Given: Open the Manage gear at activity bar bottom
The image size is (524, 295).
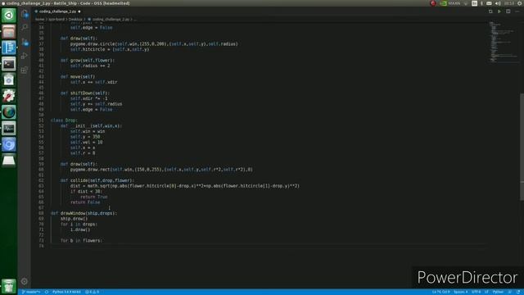Looking at the screenshot, I should pos(25,281).
